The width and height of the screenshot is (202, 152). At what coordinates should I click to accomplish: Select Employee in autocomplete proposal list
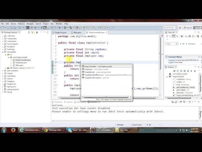pyautogui.click(x=107, y=69)
